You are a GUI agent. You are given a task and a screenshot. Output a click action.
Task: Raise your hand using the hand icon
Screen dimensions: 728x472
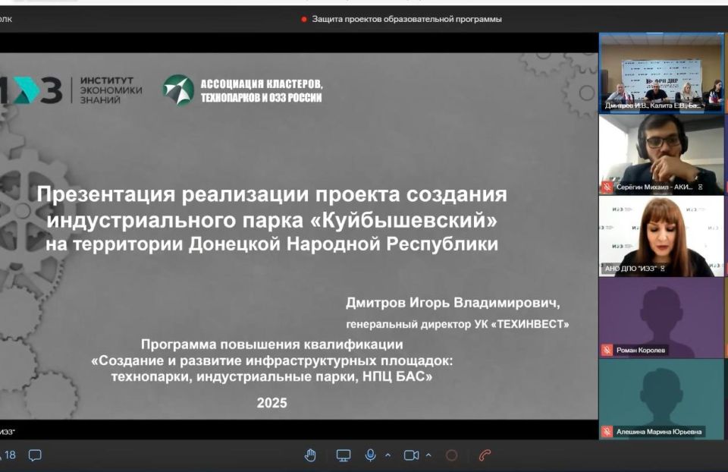click(311, 455)
